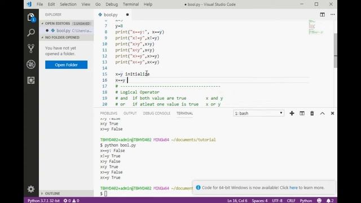
Task: Open the Source Control view
Action: tap(31, 48)
